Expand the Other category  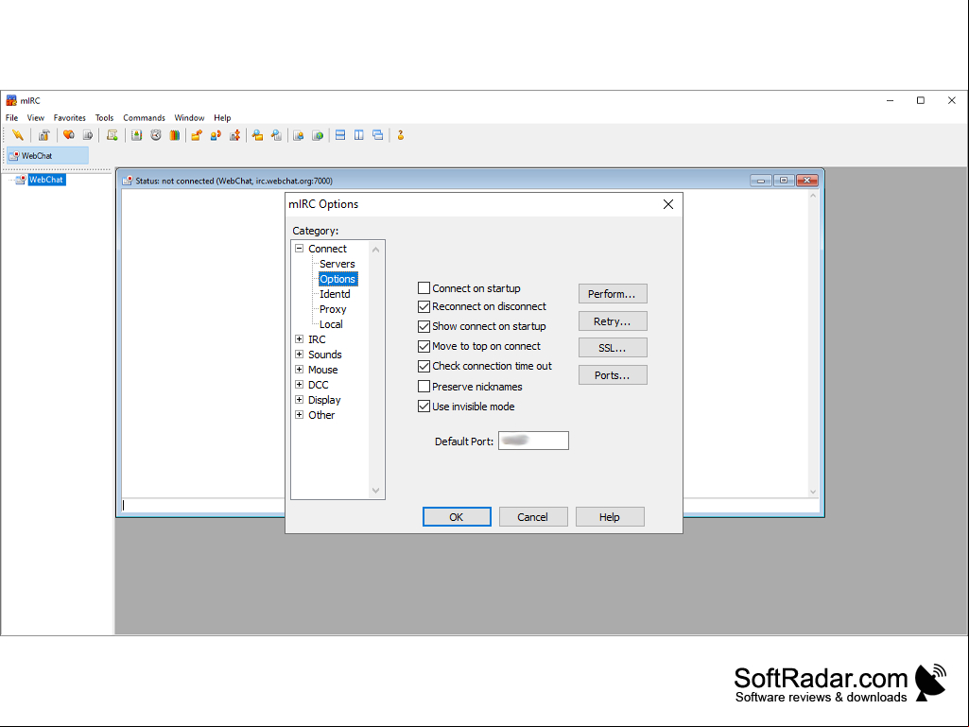coord(299,414)
